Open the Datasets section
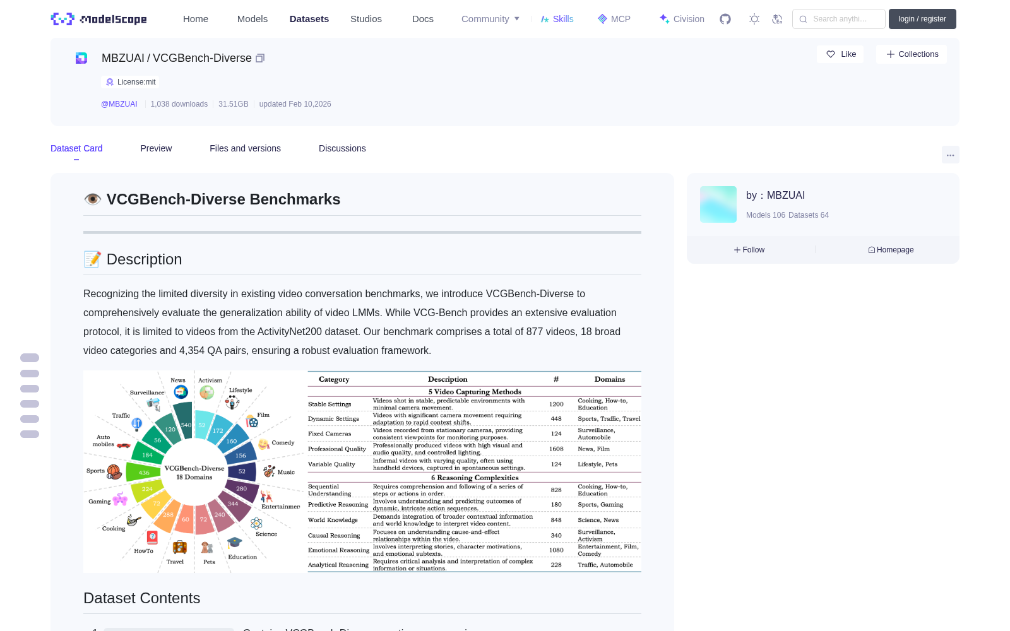Viewport: 1010px width, 631px height. coord(309,19)
